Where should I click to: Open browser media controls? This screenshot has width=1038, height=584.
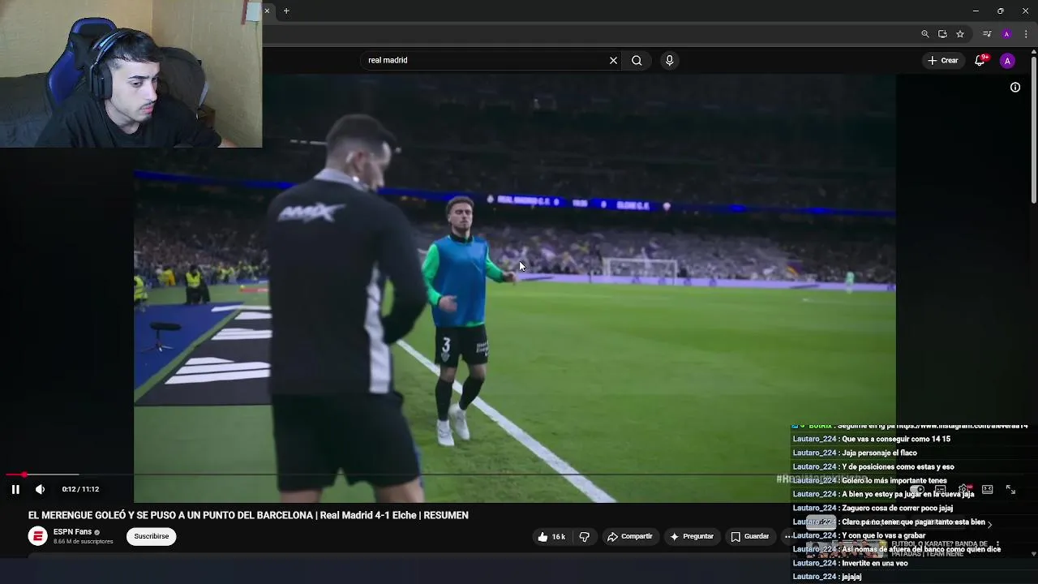[987, 34]
